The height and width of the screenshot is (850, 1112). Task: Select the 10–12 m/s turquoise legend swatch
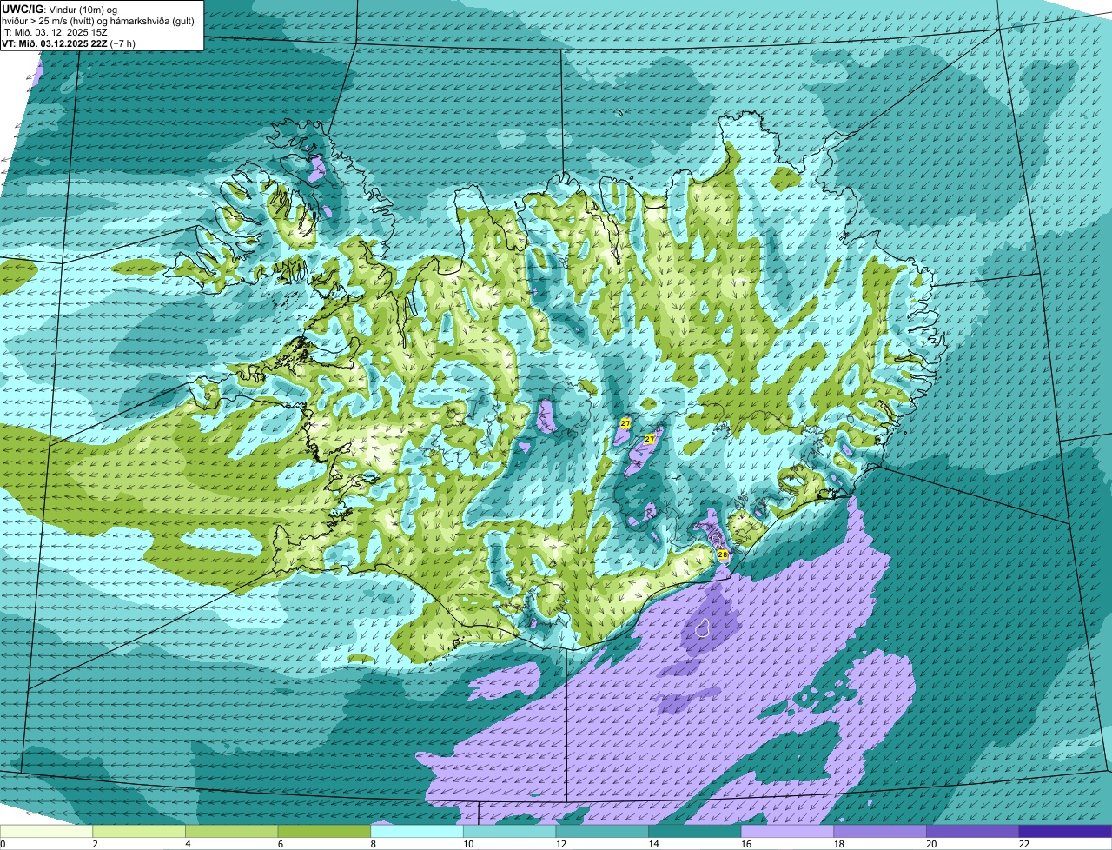509,831
